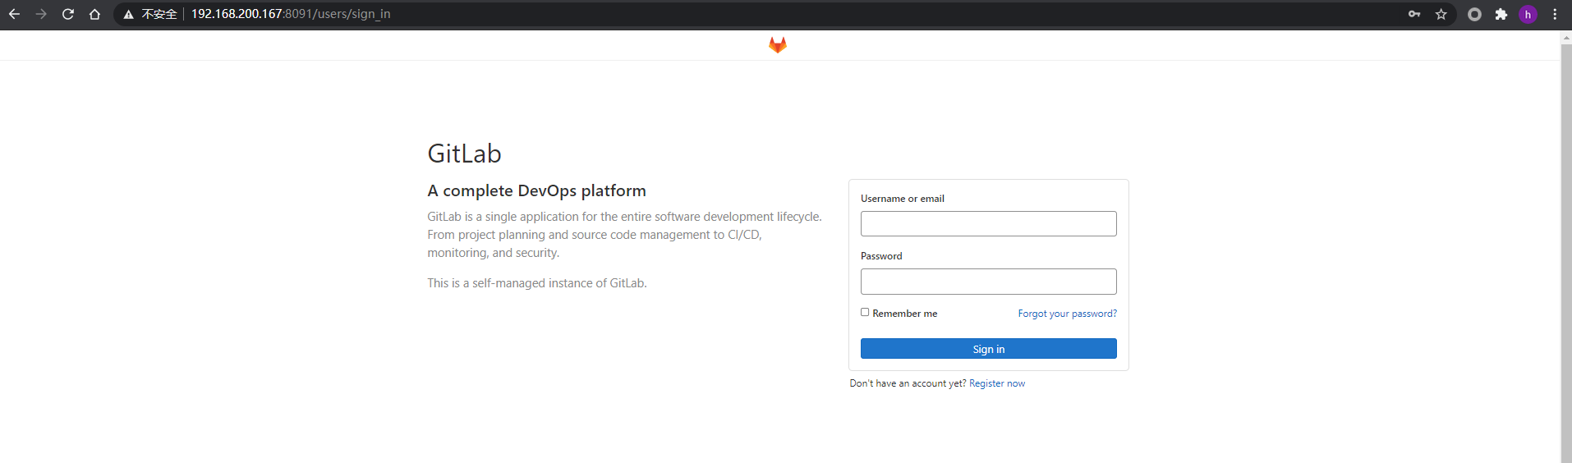Click the page vertical scrollbar

tap(1566, 254)
